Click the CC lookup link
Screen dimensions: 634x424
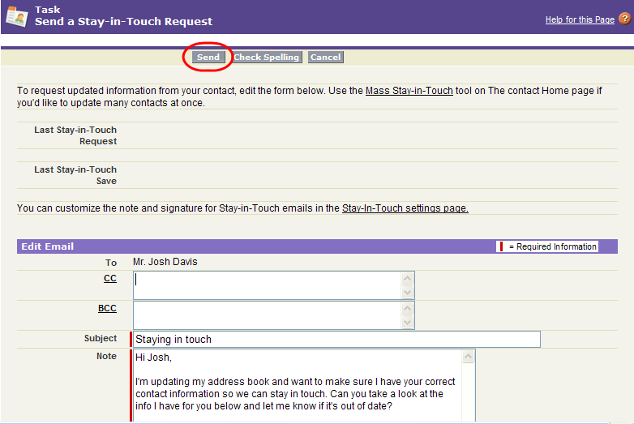point(110,279)
